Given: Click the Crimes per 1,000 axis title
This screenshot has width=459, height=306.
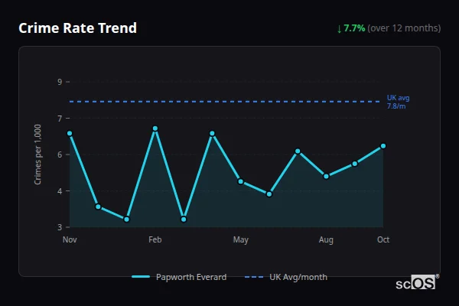Looking at the screenshot, I should (x=37, y=155).
